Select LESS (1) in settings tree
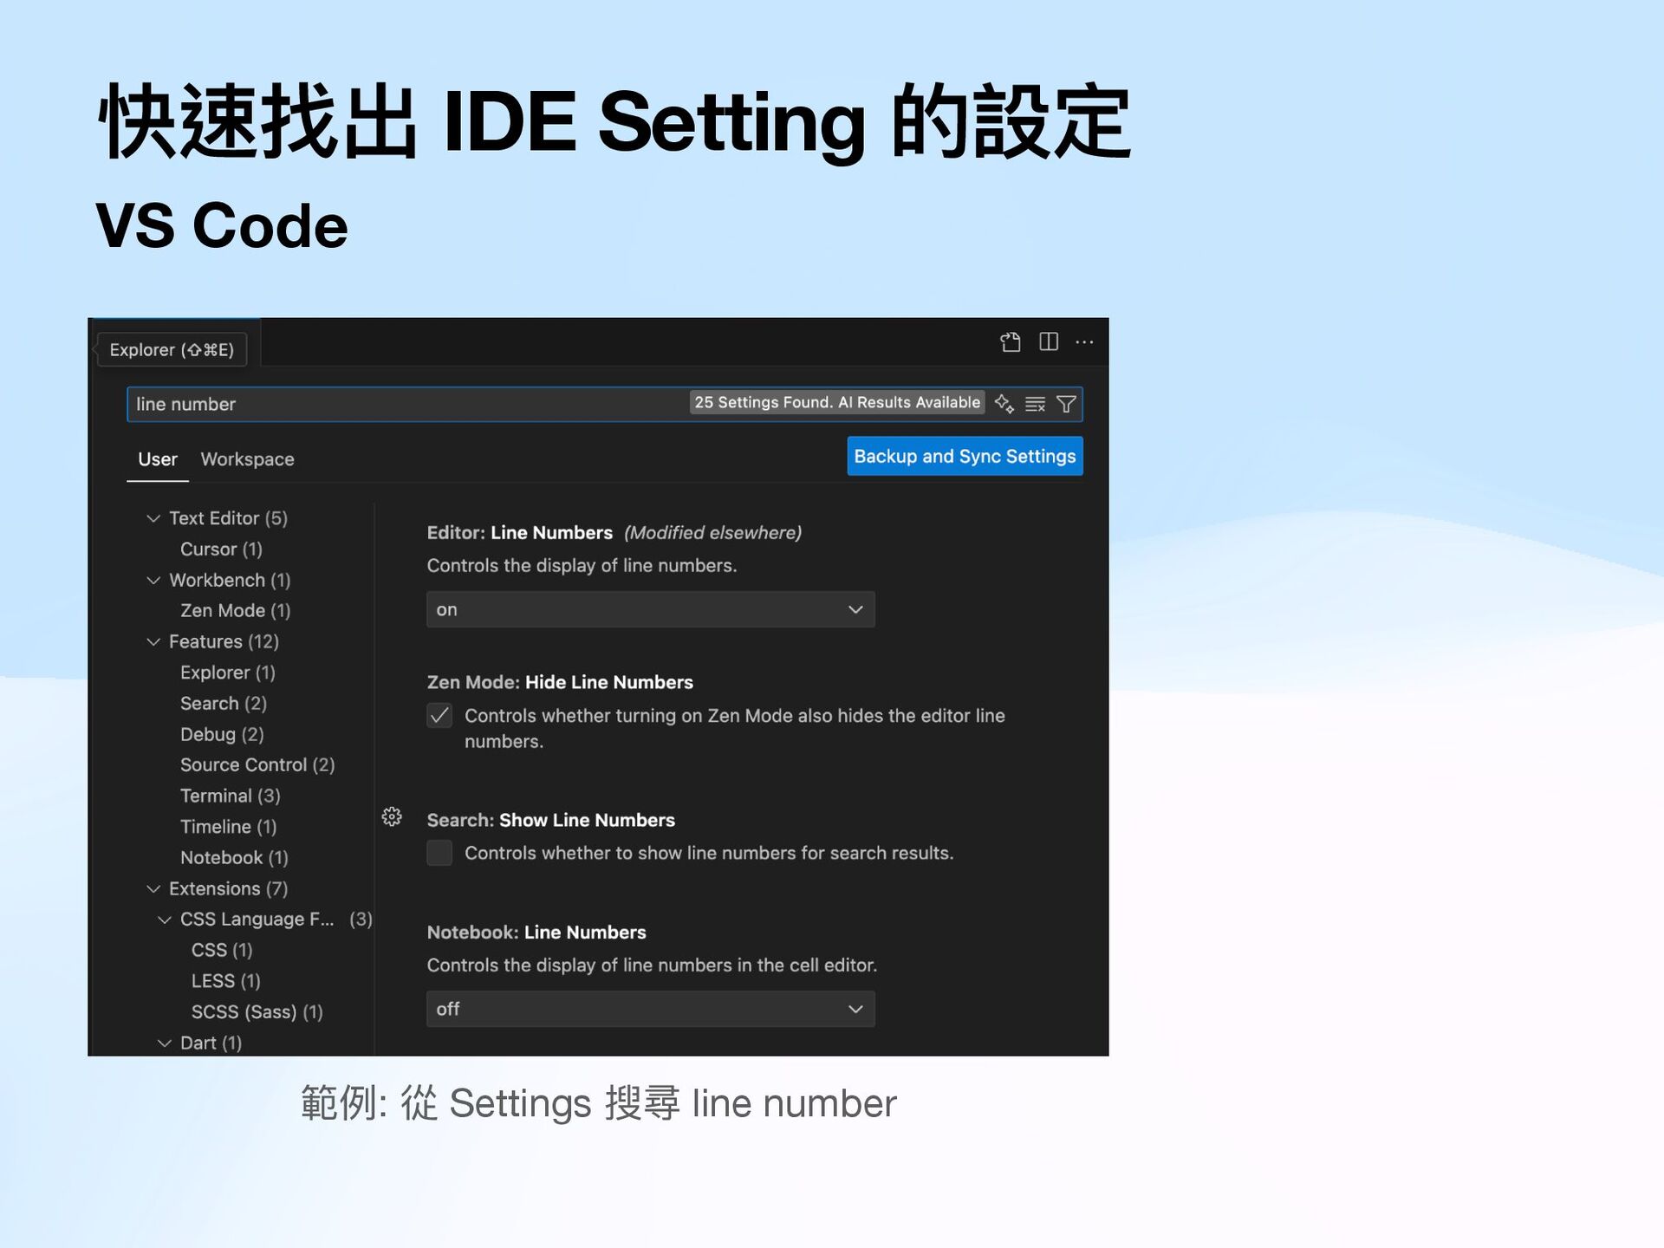This screenshot has height=1248, width=1664. tap(225, 982)
